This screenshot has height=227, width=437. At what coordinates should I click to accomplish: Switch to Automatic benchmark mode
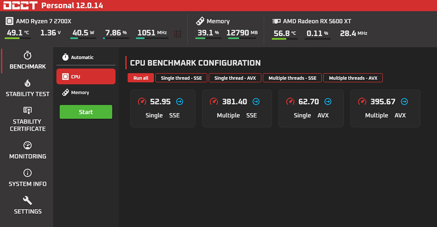point(82,57)
